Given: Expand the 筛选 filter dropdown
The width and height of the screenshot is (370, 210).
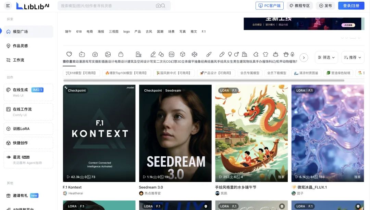Looking at the screenshot, I should click(x=326, y=57).
